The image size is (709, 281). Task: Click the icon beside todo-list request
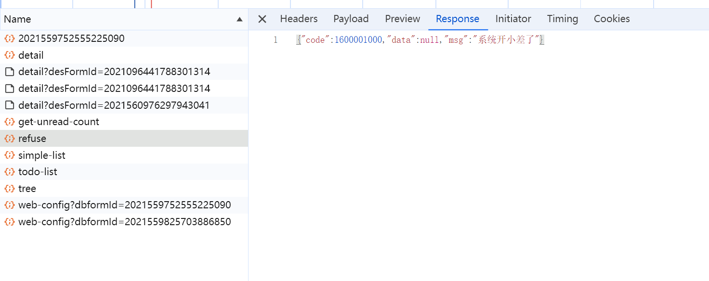(9, 172)
